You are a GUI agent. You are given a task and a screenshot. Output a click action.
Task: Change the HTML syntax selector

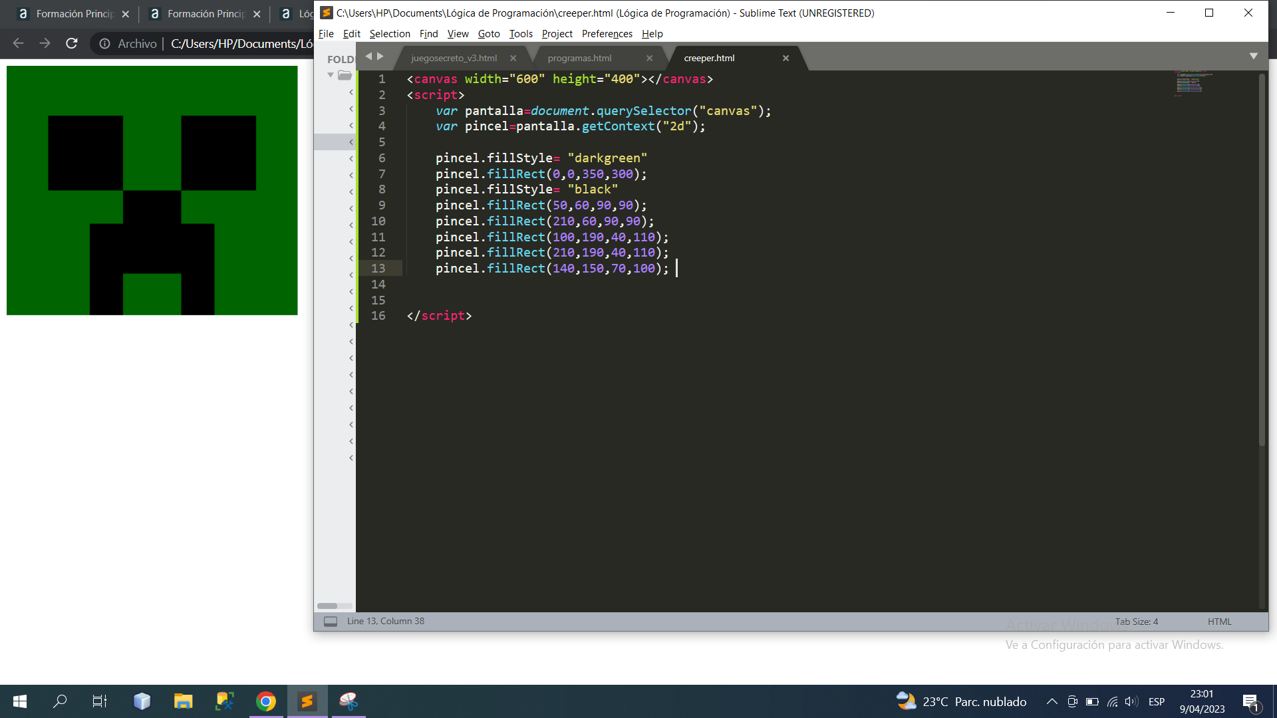1219,622
